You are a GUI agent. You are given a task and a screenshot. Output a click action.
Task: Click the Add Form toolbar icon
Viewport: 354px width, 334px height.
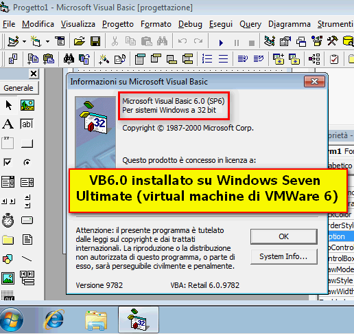pos(36,41)
